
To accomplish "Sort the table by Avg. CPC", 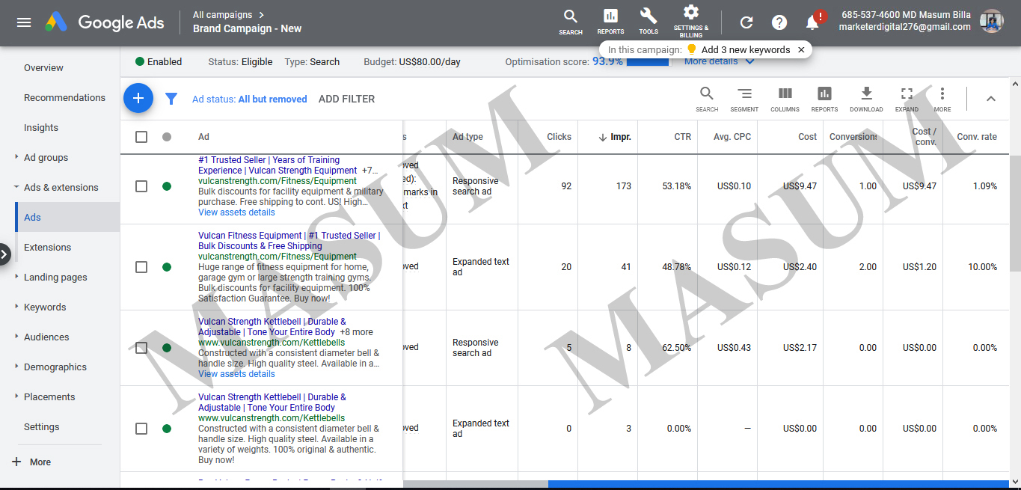I will tap(732, 137).
